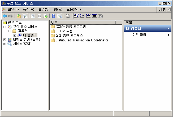Switch to Small Icons view
The height and width of the screenshot is (117, 173).
pos(82,16)
